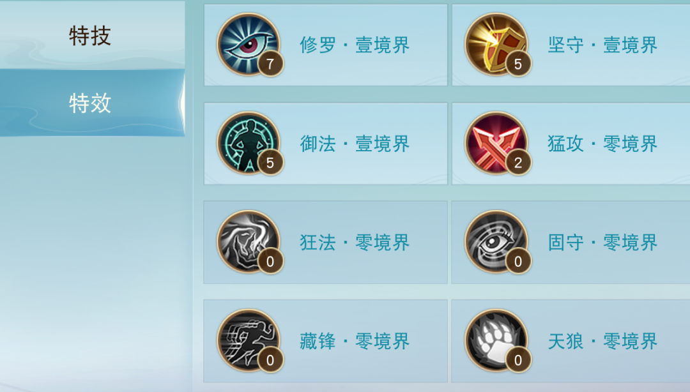
Task: Open the 坚守·壹境界 label
Action: tap(602, 45)
